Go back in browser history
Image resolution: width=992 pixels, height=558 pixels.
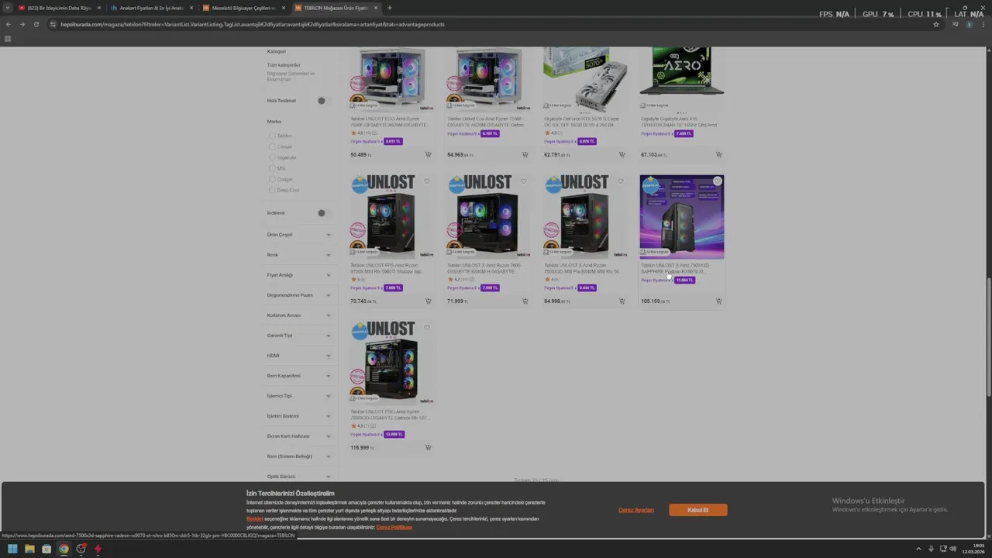pos(9,24)
